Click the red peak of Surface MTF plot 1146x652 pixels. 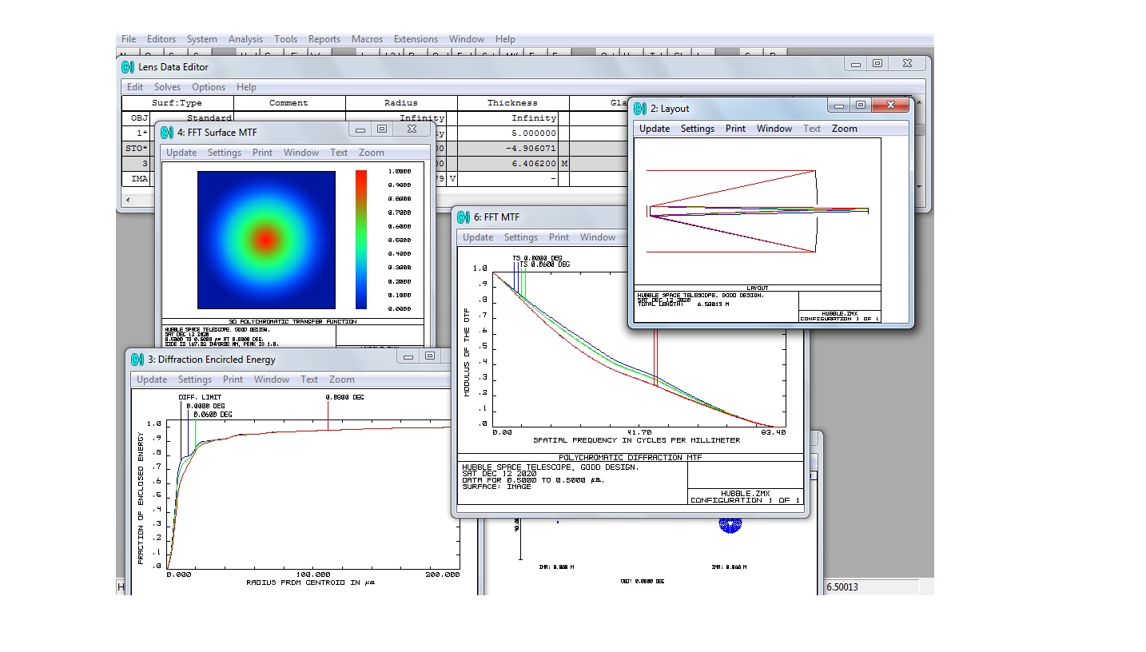pos(266,239)
